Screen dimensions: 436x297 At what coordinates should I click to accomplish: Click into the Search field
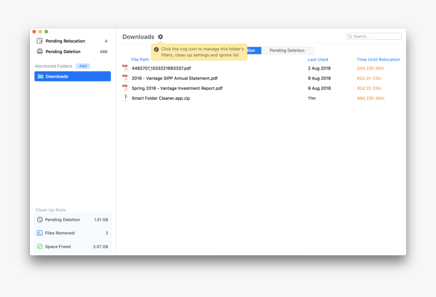point(376,36)
